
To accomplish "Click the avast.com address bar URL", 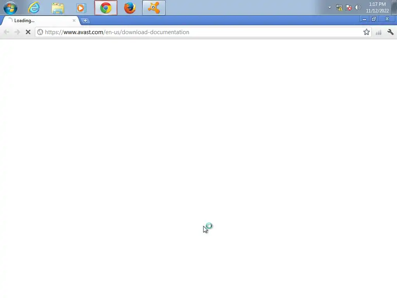I will click(x=117, y=32).
